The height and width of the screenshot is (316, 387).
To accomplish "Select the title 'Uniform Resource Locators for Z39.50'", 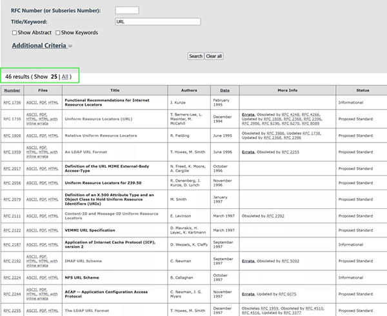I will (x=103, y=183).
